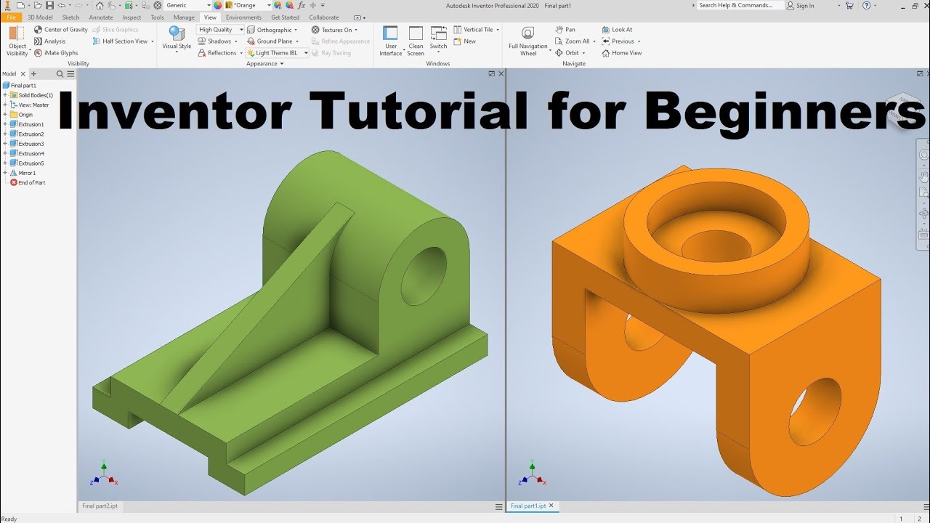Click Get Started tab
The image size is (930, 523).
[285, 17]
